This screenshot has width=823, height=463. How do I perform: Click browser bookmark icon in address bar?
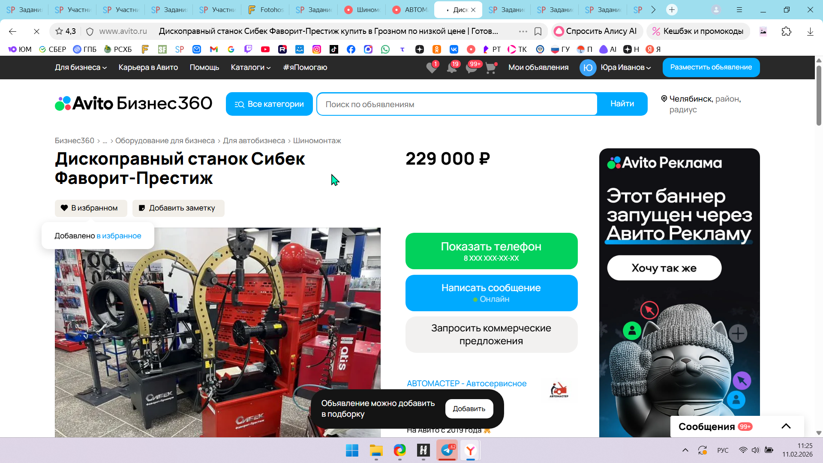pyautogui.click(x=538, y=31)
